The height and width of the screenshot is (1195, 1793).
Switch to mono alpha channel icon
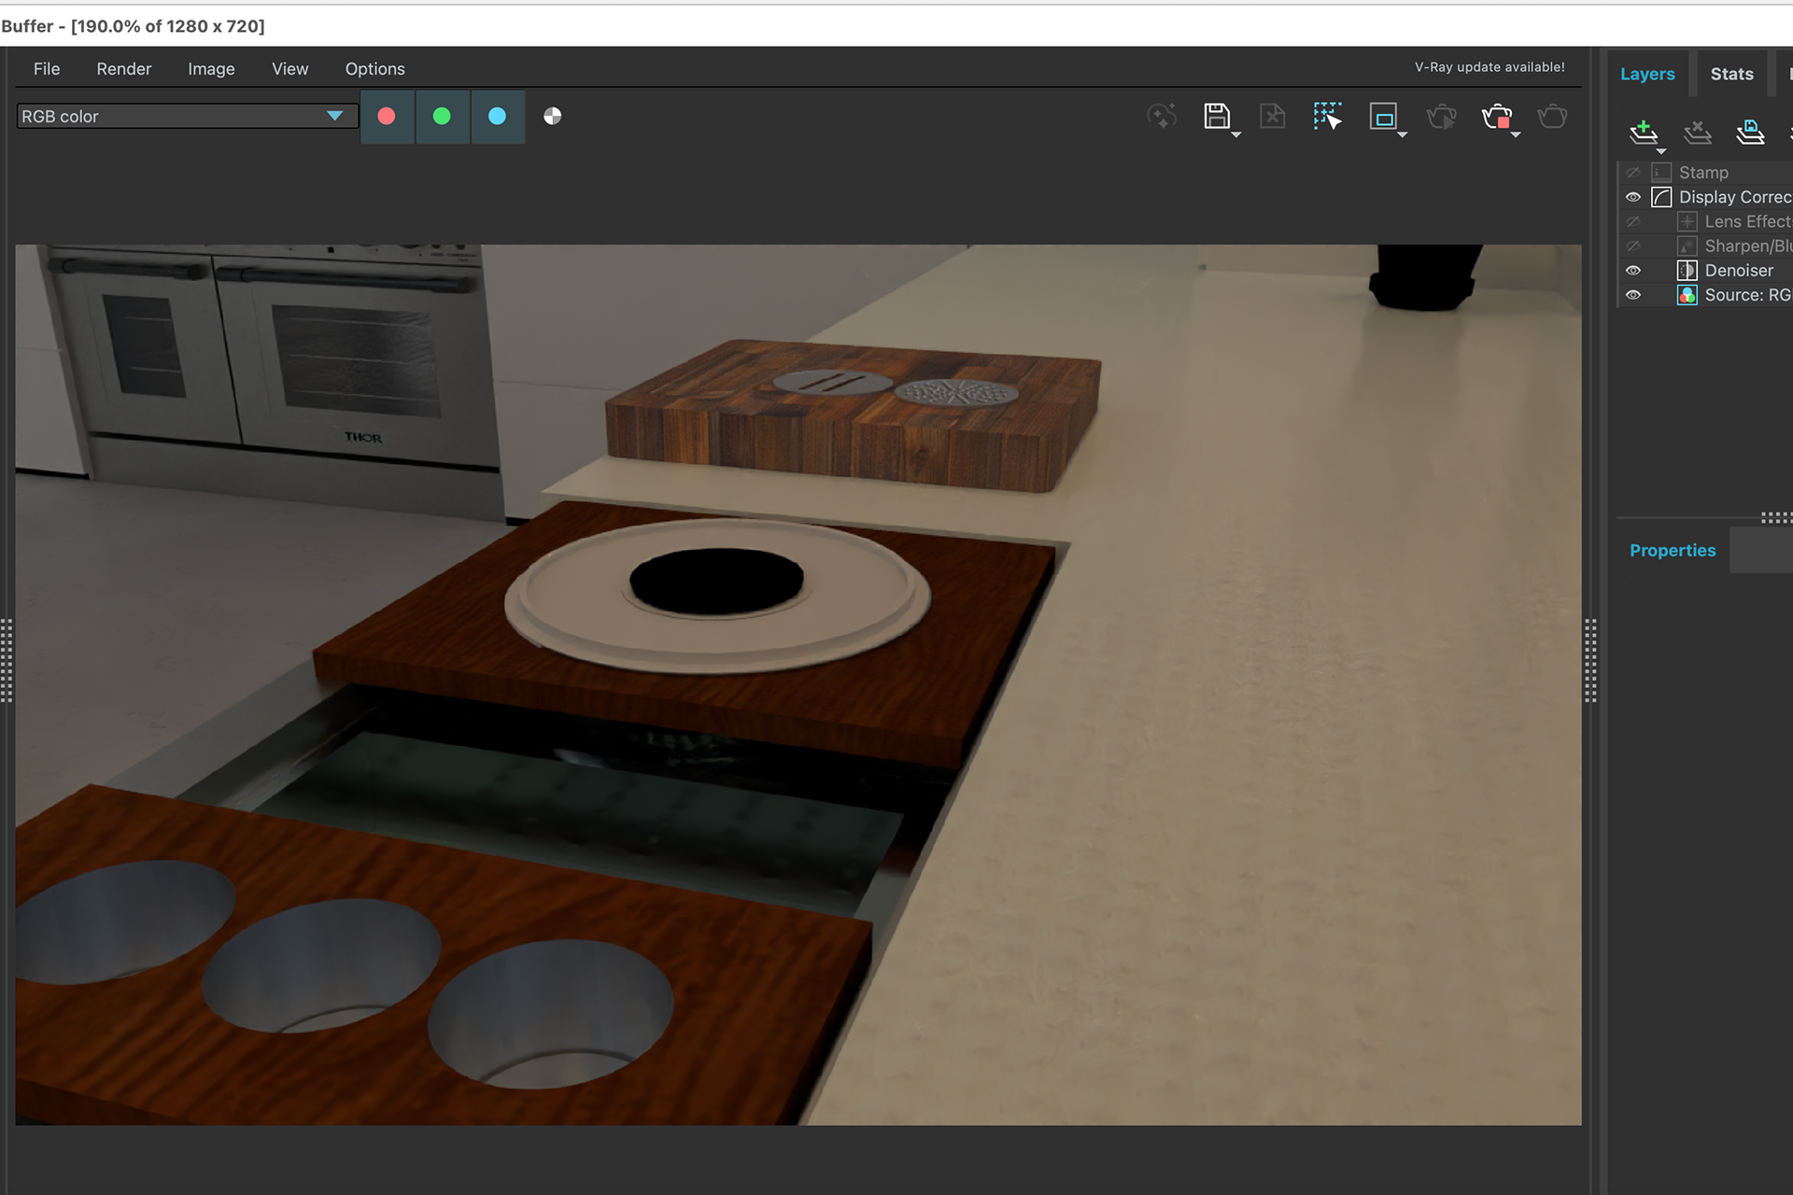tap(553, 116)
